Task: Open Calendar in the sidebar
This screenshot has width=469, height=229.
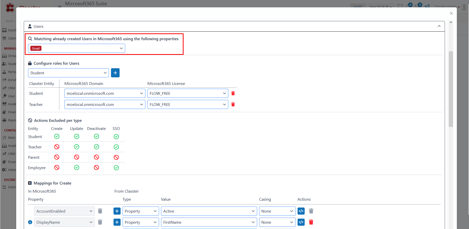Action: 9,38
